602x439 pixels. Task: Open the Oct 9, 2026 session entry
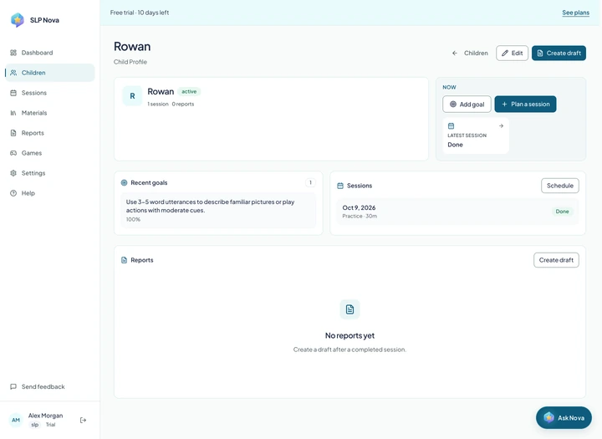(457, 212)
